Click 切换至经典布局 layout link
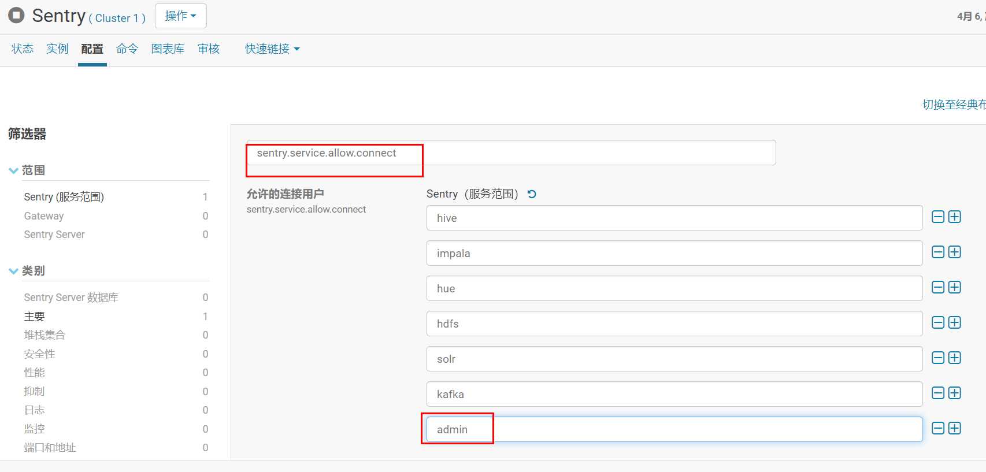This screenshot has width=986, height=472. pos(954,105)
